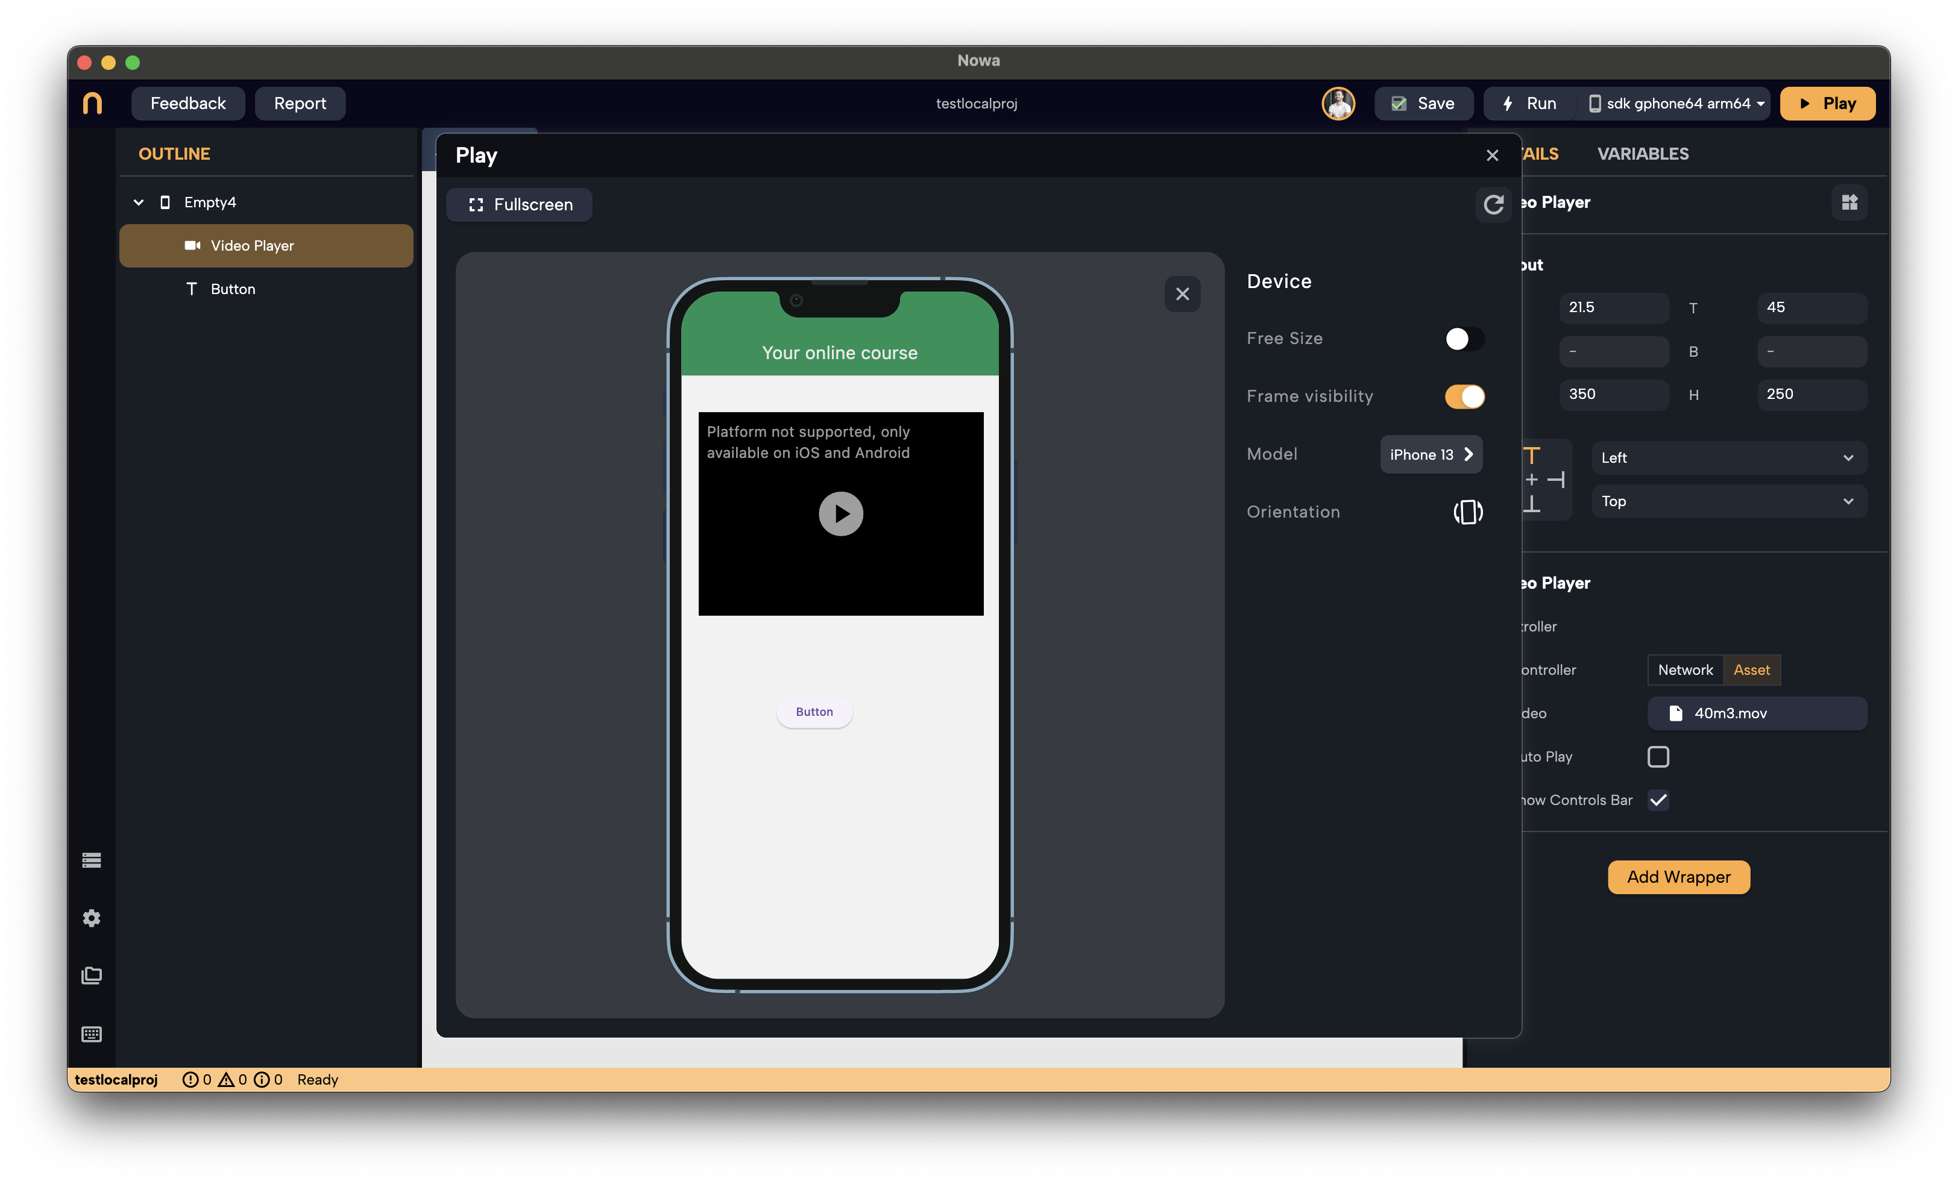Click the Video Player camera icon
Screen dimensions: 1958x1181
(192, 245)
